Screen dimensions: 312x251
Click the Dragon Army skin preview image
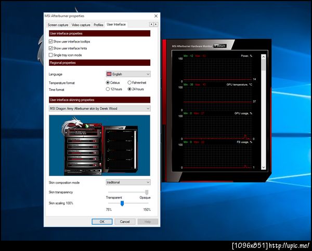99,145
